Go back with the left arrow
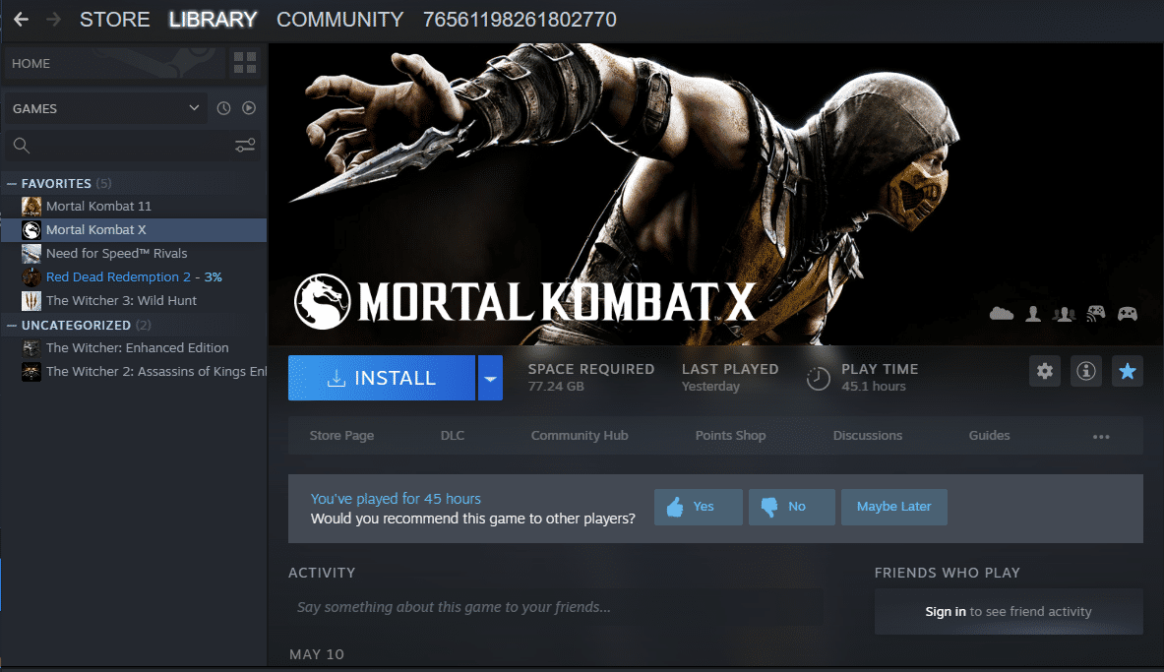 [21, 20]
